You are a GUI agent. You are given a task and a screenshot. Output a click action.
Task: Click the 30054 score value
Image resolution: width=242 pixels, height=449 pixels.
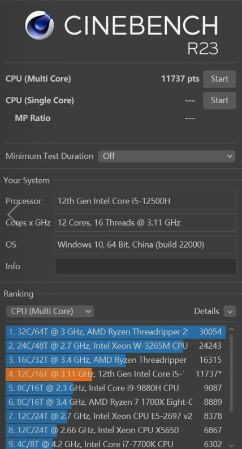[x=210, y=332]
